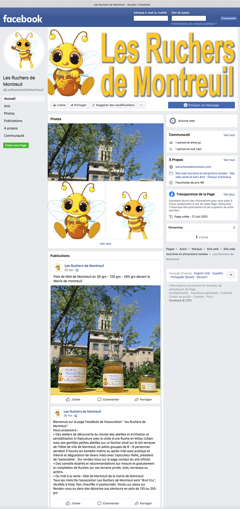This screenshot has height=509, width=240.
Task: Select Accueil in the page sidebar
Action: [23, 99]
